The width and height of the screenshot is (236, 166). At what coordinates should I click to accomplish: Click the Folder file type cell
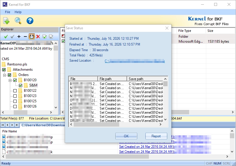tap(183, 37)
